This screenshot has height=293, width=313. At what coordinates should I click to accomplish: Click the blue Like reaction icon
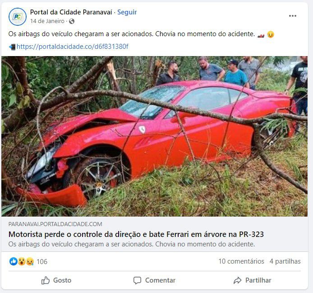[14, 261]
